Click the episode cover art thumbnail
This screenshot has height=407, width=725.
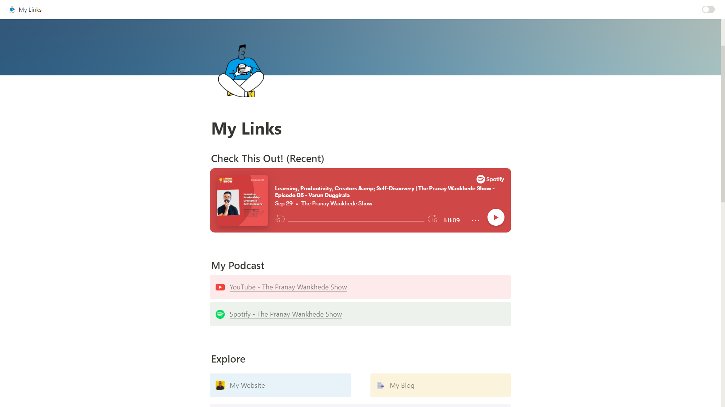pos(242,200)
